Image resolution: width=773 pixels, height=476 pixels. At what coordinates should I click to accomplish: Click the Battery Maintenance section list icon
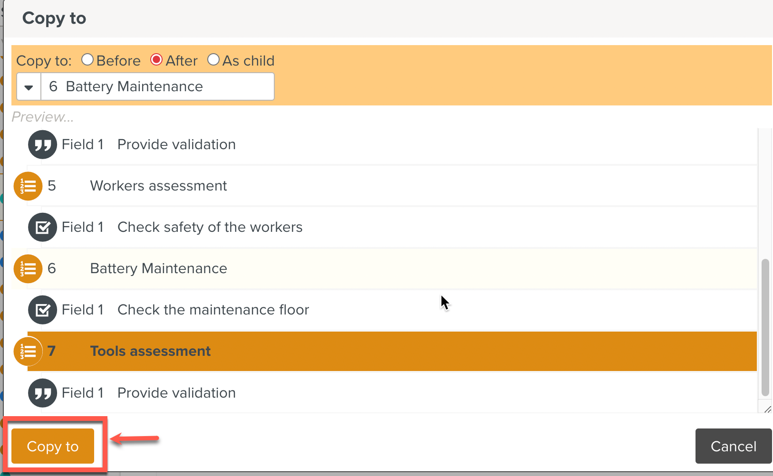(28, 269)
